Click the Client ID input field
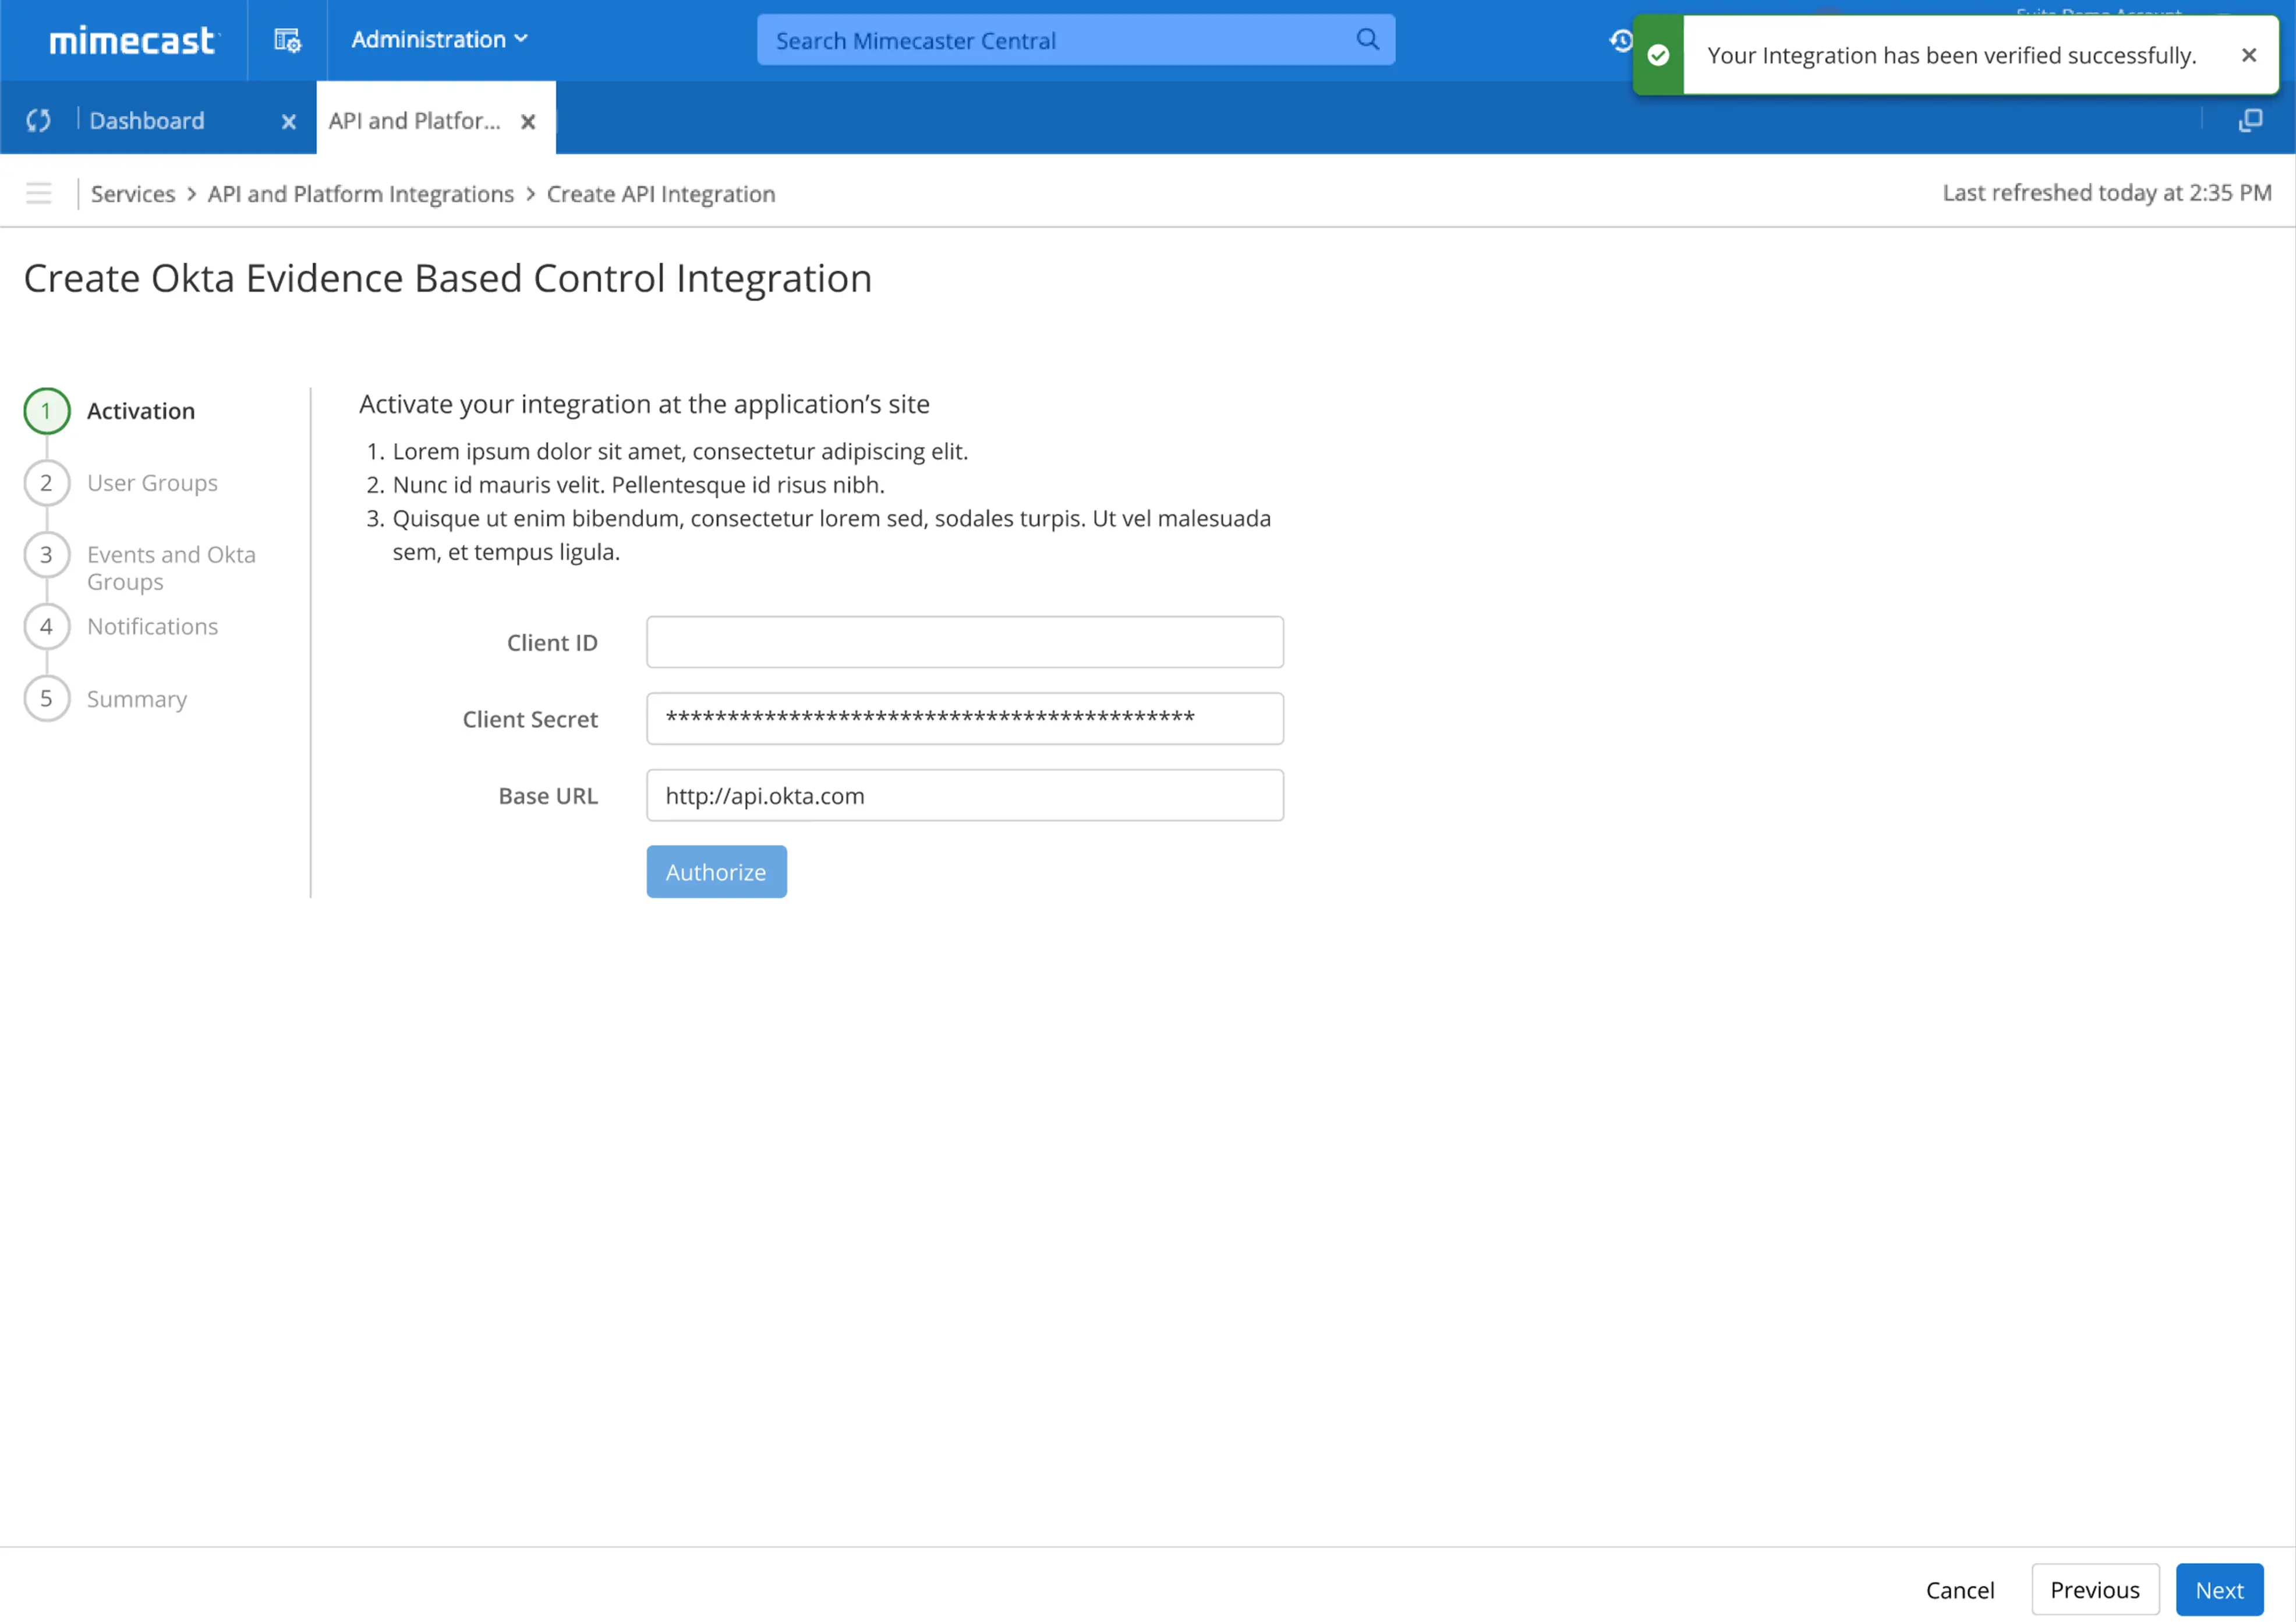The width and height of the screenshot is (2296, 1622). point(965,642)
